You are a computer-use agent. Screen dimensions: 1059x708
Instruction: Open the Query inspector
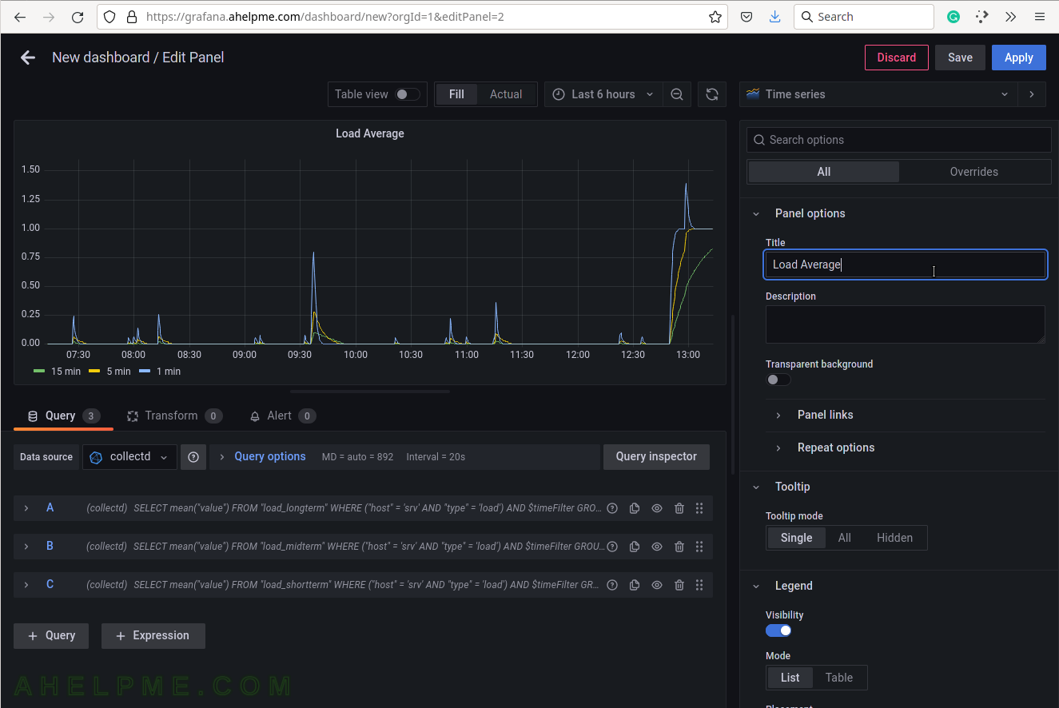click(x=656, y=456)
